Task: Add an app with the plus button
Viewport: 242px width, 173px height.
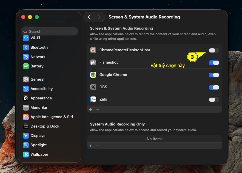Action: (x=91, y=109)
